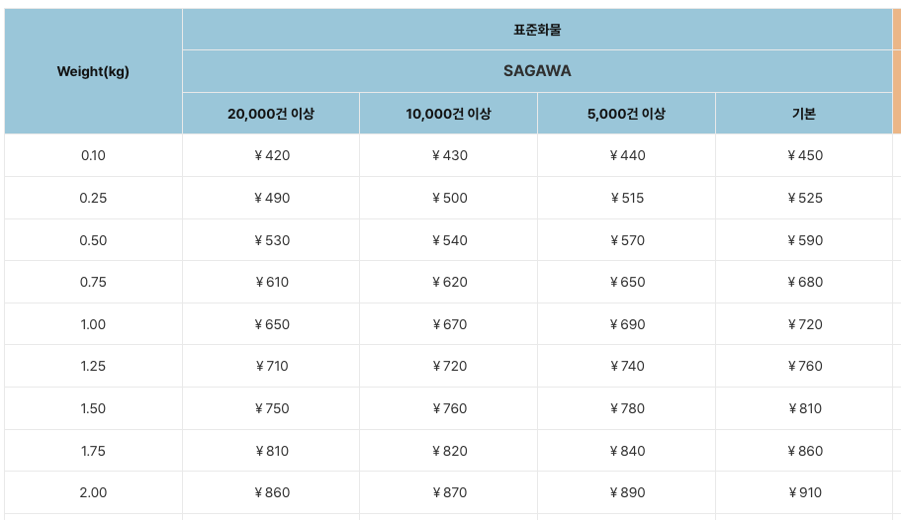Click the Weight(kg) column header
Image resolution: width=901 pixels, height=520 pixels.
pos(93,71)
